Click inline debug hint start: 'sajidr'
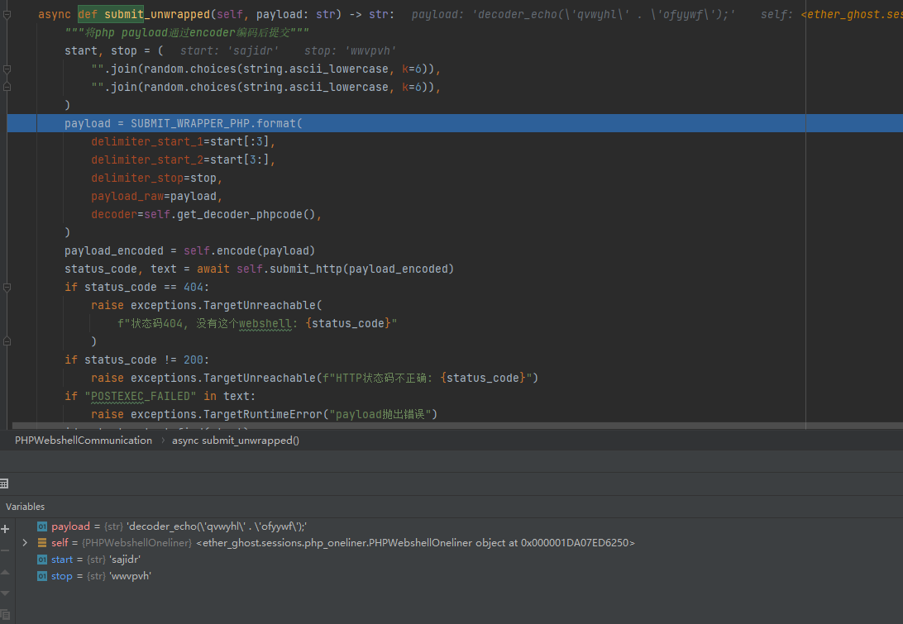 click(229, 50)
